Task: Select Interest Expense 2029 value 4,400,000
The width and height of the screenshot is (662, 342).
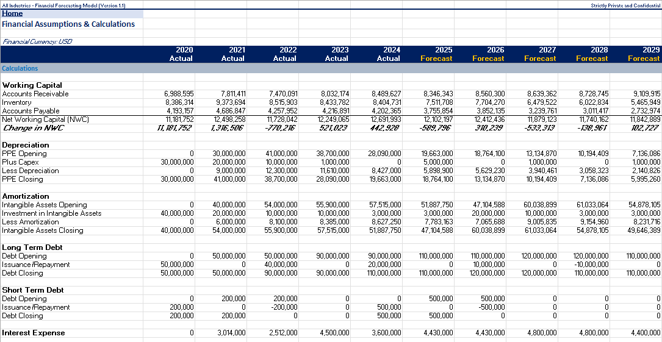Action: (645, 333)
